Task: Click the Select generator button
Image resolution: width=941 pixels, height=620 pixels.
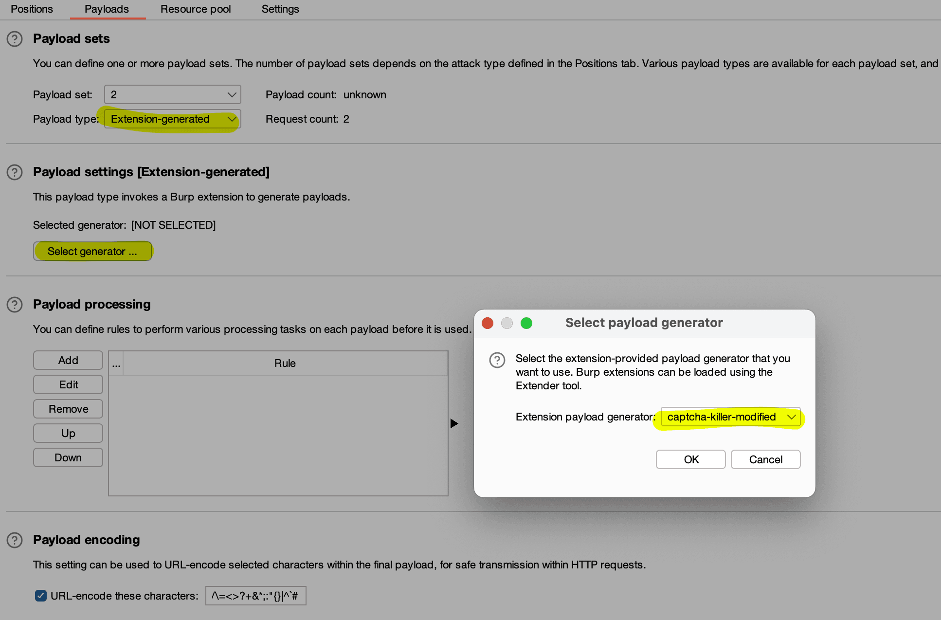Action: click(x=92, y=251)
